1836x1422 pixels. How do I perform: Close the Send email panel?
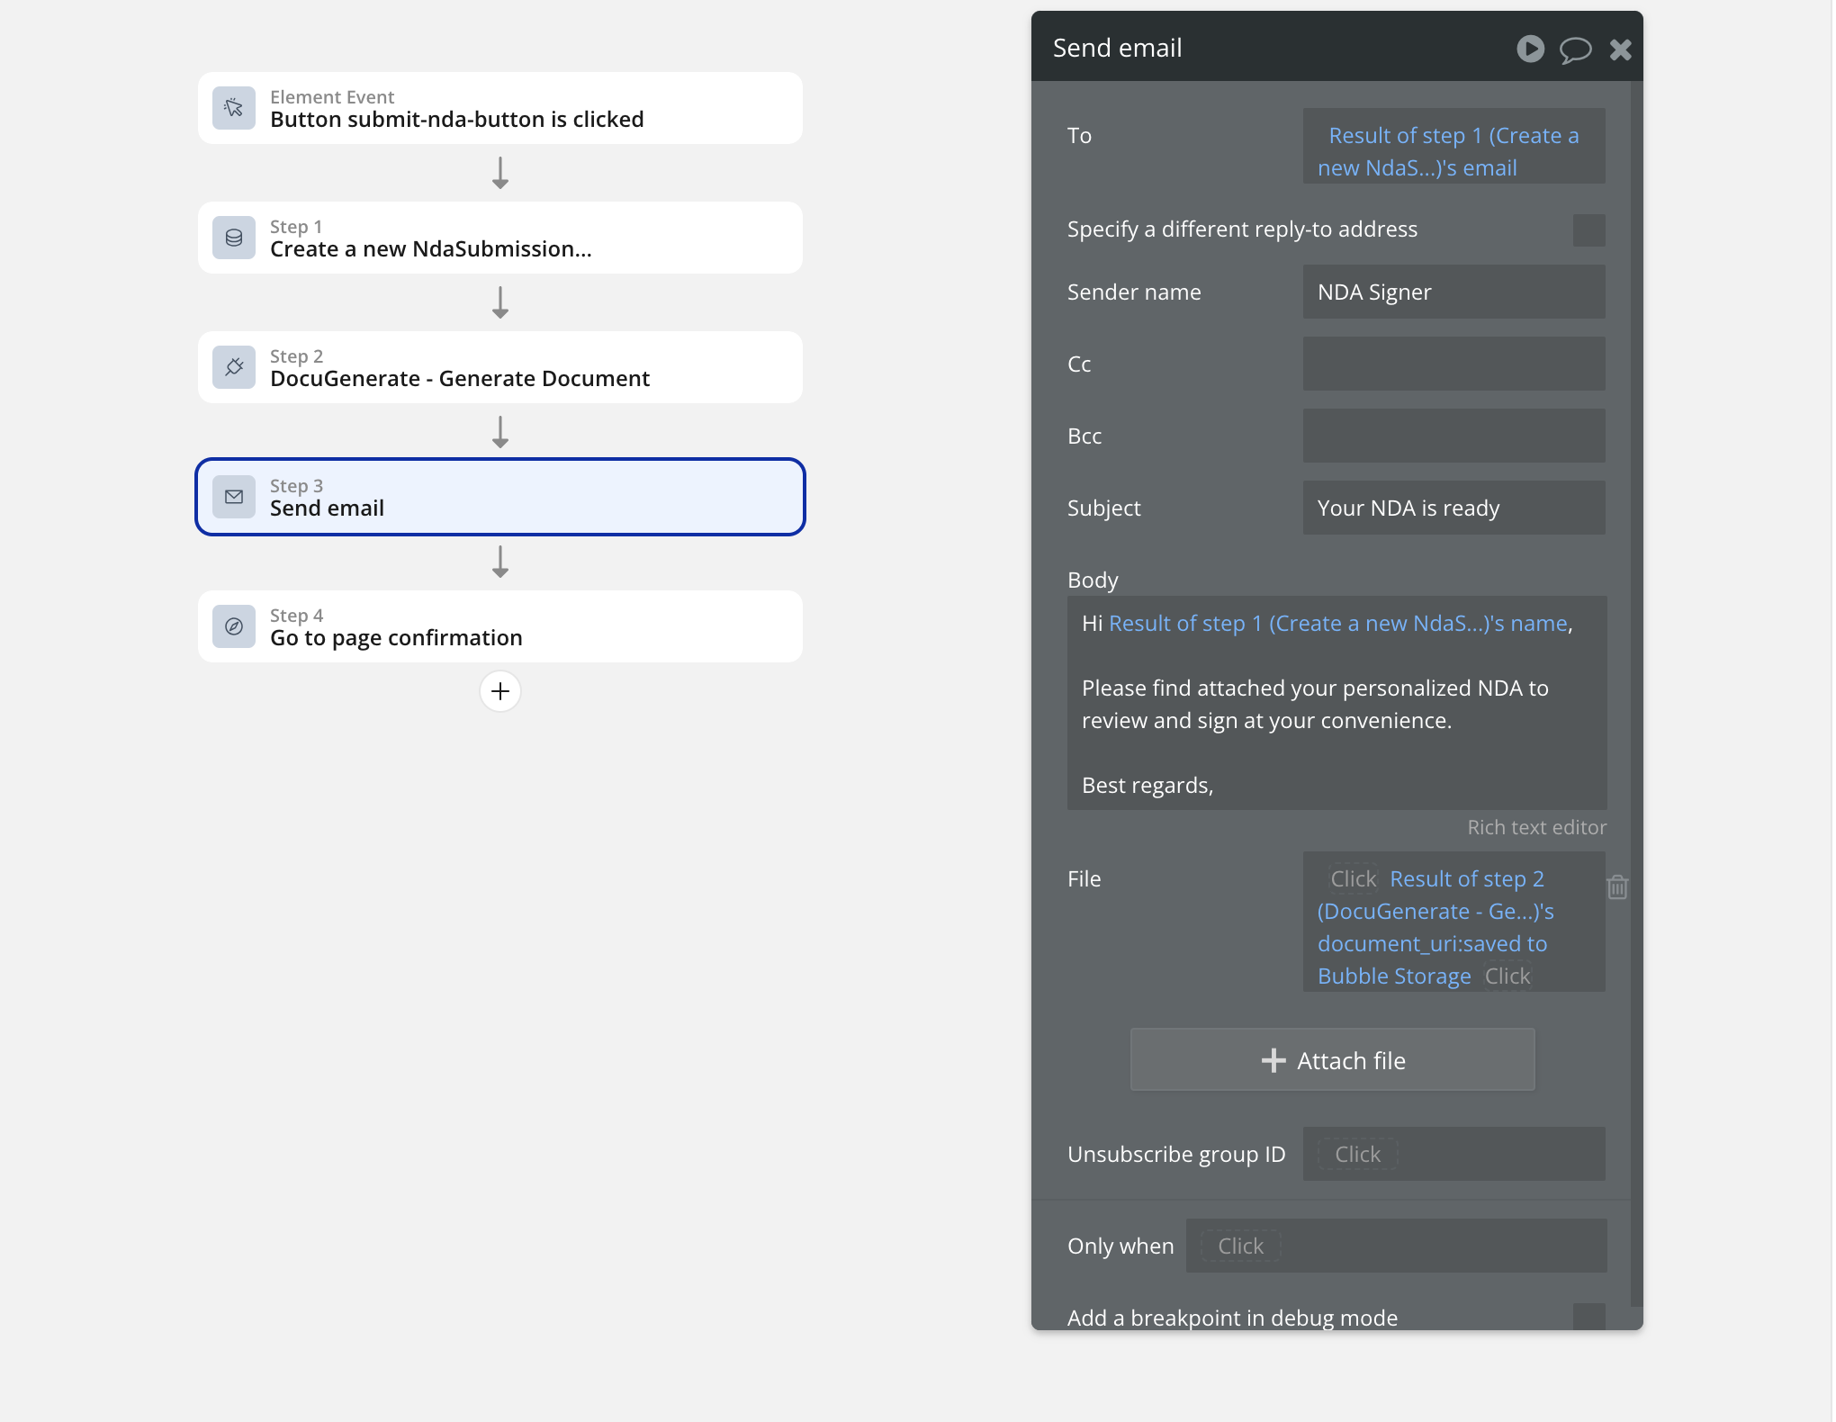point(1621,49)
